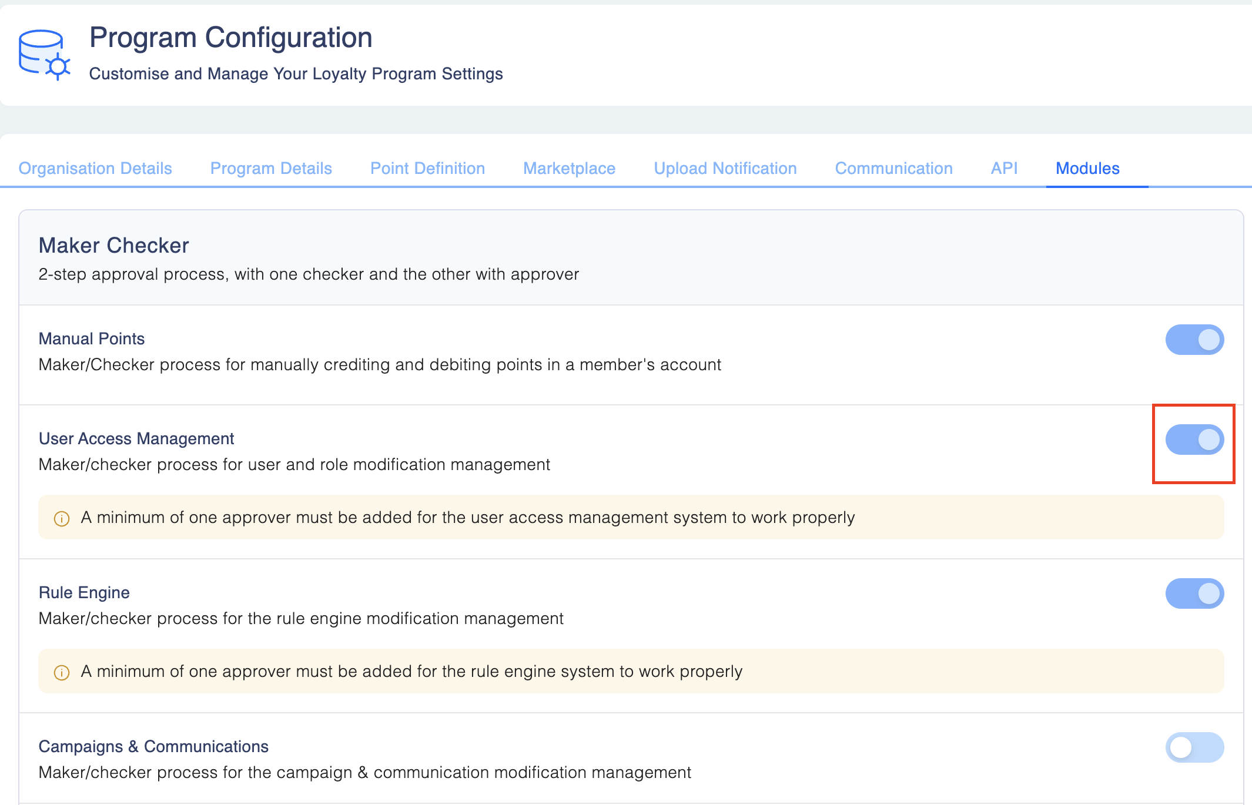The height and width of the screenshot is (805, 1252).
Task: Open the API tab
Action: (1004, 169)
